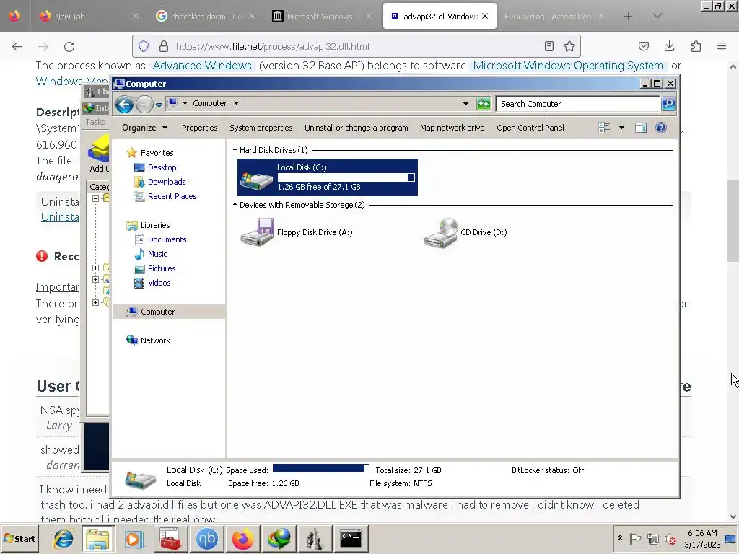739x554 pixels.
Task: Click the refresh icon in Explorer address bar
Action: point(484,104)
